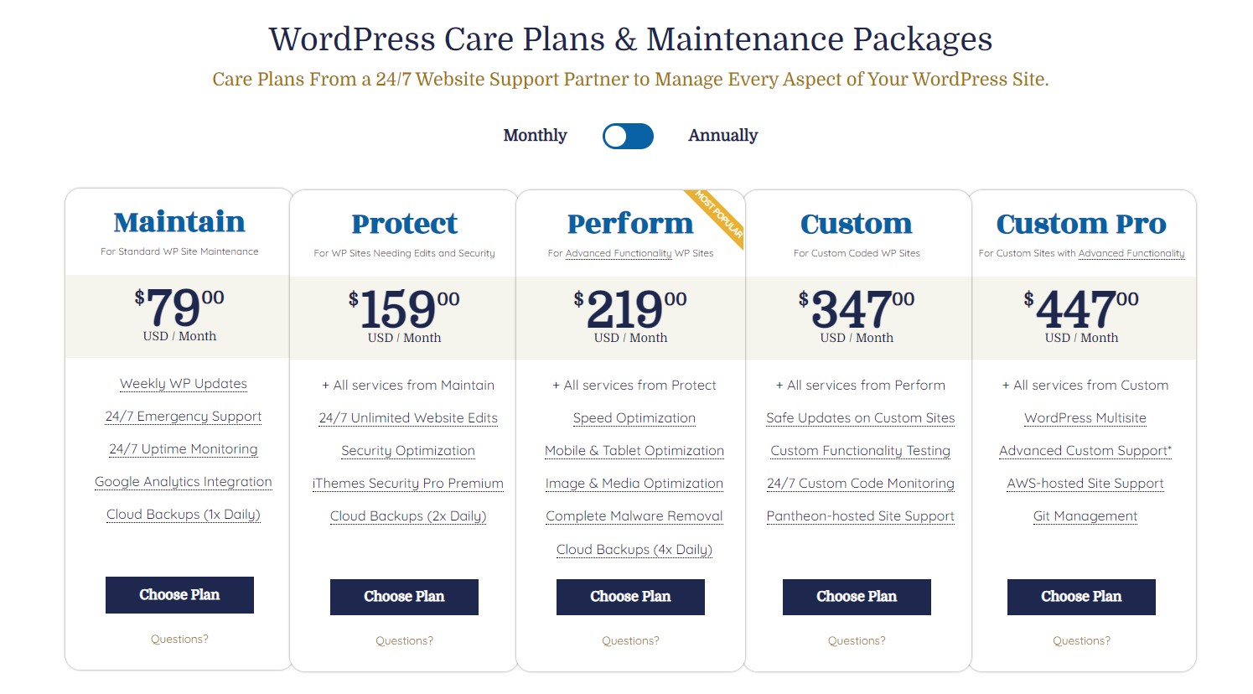Click Choose Plan under Perform
The height and width of the screenshot is (694, 1253).
pos(630,597)
